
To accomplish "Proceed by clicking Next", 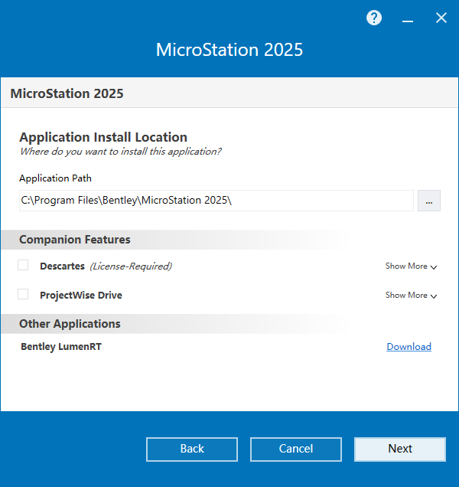I will (399, 449).
